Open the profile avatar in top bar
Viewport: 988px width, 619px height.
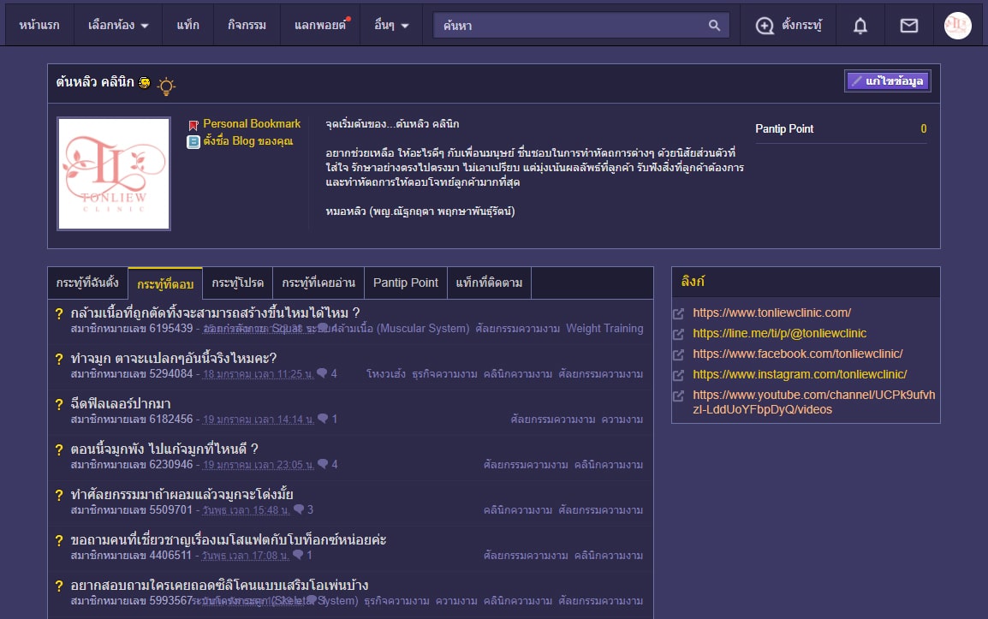coord(957,26)
